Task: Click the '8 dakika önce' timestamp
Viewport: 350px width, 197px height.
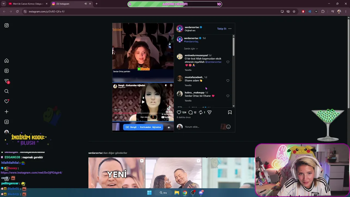Action: point(183,117)
